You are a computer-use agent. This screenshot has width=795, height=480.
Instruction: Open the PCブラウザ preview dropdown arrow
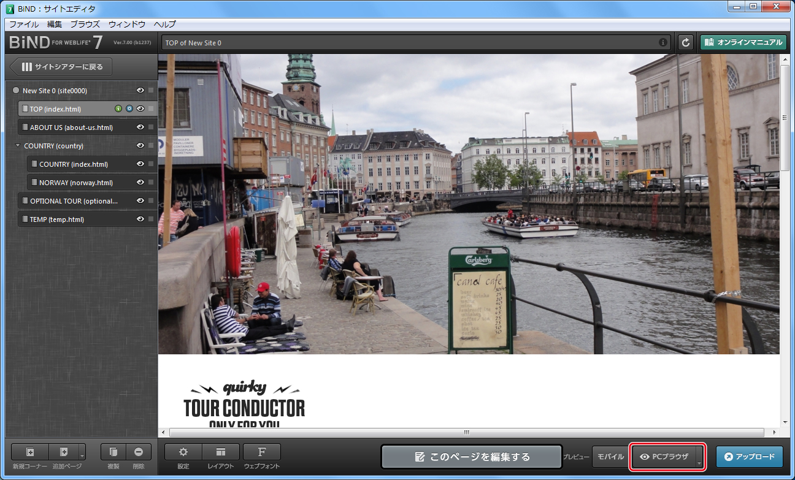pos(699,457)
